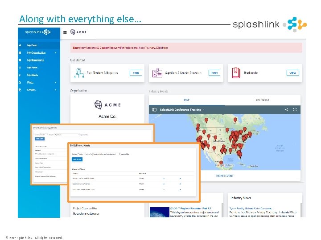This screenshot has width=321, height=240.
Task: Expand the My Organization submenu arrow
Action: pos(55,53)
